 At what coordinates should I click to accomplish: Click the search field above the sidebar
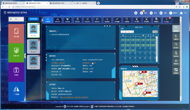tap(16, 19)
